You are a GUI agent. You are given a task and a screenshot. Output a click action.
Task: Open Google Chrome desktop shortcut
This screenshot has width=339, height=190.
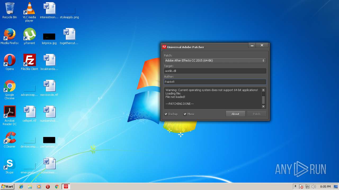click(10, 90)
